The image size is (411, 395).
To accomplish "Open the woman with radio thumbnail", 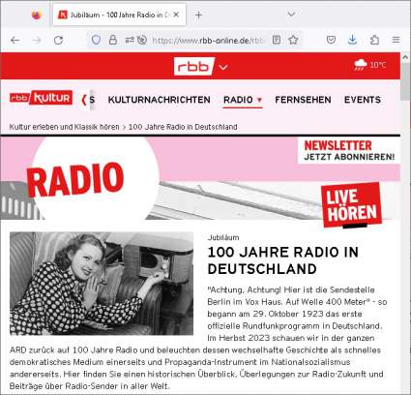I will point(102,284).
